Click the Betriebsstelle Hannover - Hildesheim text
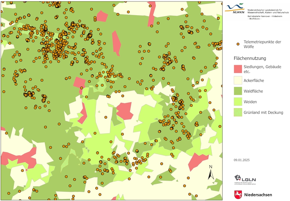This screenshot has width=290, height=201. [x=266, y=16]
